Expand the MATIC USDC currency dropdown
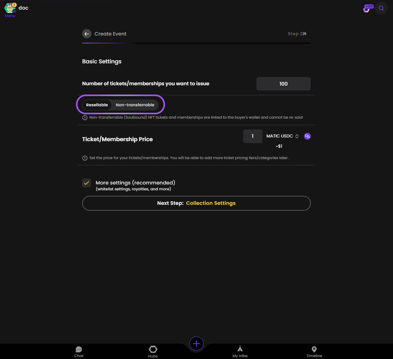Screen dimensions: 393x359 point(282,136)
